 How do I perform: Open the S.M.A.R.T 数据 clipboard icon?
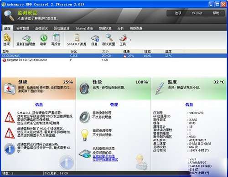click(x=77, y=38)
